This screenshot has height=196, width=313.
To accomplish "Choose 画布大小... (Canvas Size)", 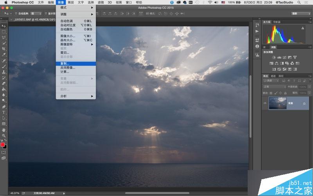I will 76,40.
